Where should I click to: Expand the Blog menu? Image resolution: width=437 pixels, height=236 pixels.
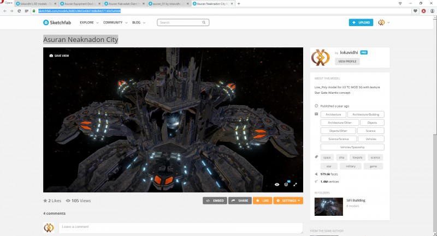click(x=139, y=22)
